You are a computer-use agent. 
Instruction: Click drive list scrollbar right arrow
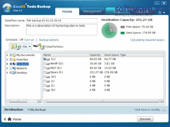(162, 101)
